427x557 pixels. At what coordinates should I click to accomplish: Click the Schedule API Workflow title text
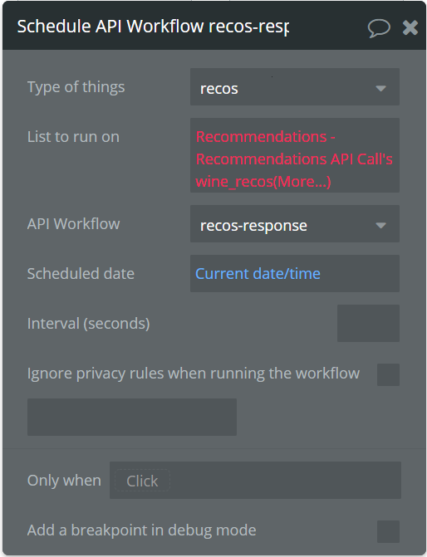click(x=153, y=27)
